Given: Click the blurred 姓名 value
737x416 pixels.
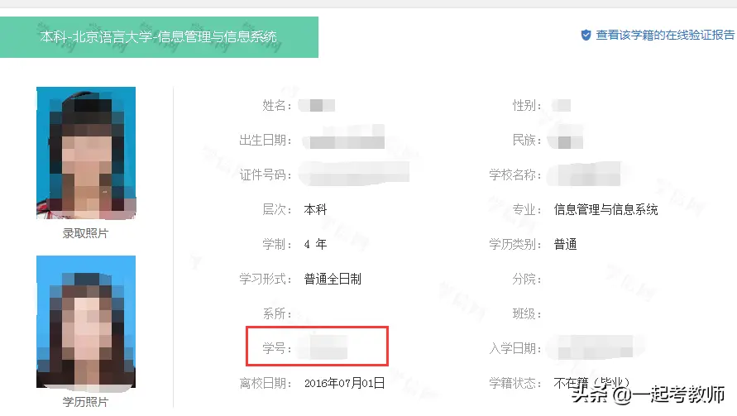Looking at the screenshot, I should 317,105.
